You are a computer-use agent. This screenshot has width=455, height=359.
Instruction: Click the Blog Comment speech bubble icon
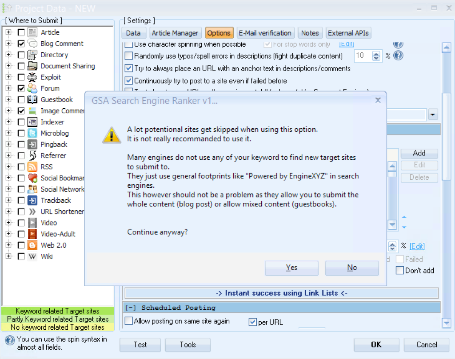pyautogui.click(x=32, y=43)
